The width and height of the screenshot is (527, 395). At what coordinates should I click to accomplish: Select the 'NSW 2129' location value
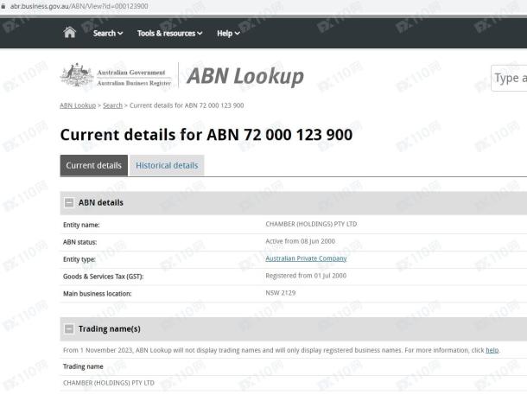(x=280, y=293)
